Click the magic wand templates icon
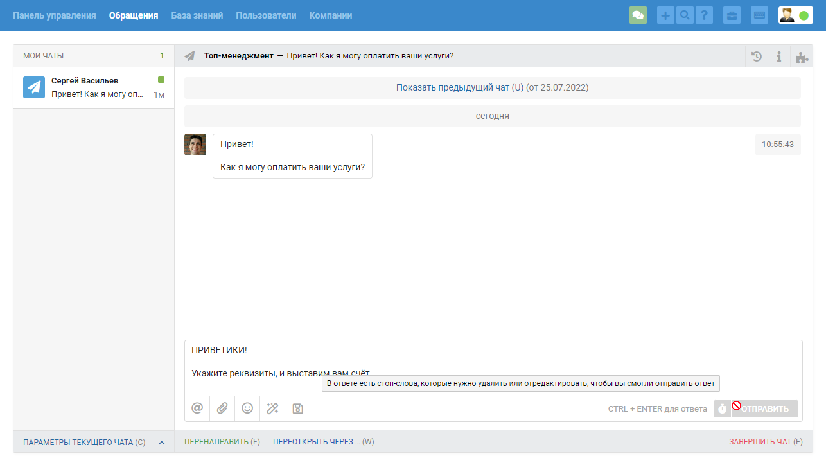 [272, 408]
